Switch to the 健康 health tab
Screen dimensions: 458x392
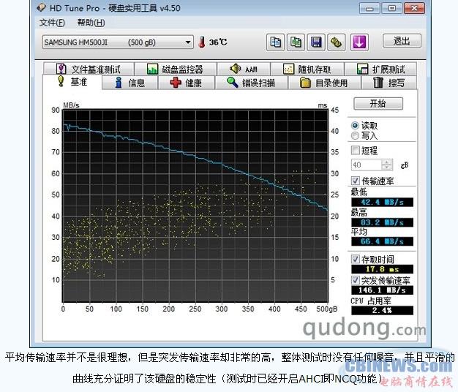[186, 83]
